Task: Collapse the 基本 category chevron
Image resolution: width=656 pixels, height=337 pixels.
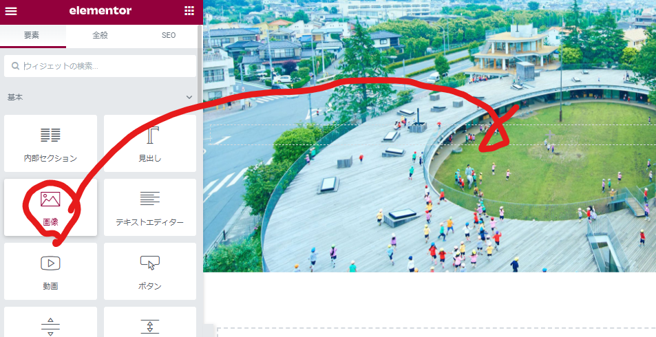Action: pyautogui.click(x=189, y=98)
